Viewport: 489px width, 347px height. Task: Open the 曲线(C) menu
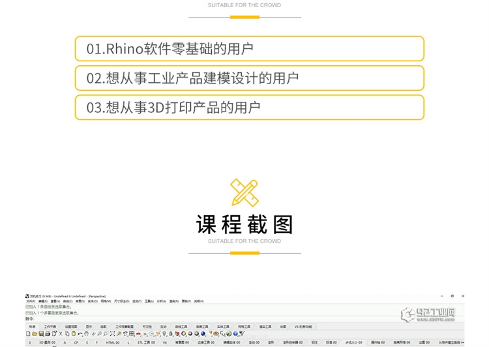point(68,301)
